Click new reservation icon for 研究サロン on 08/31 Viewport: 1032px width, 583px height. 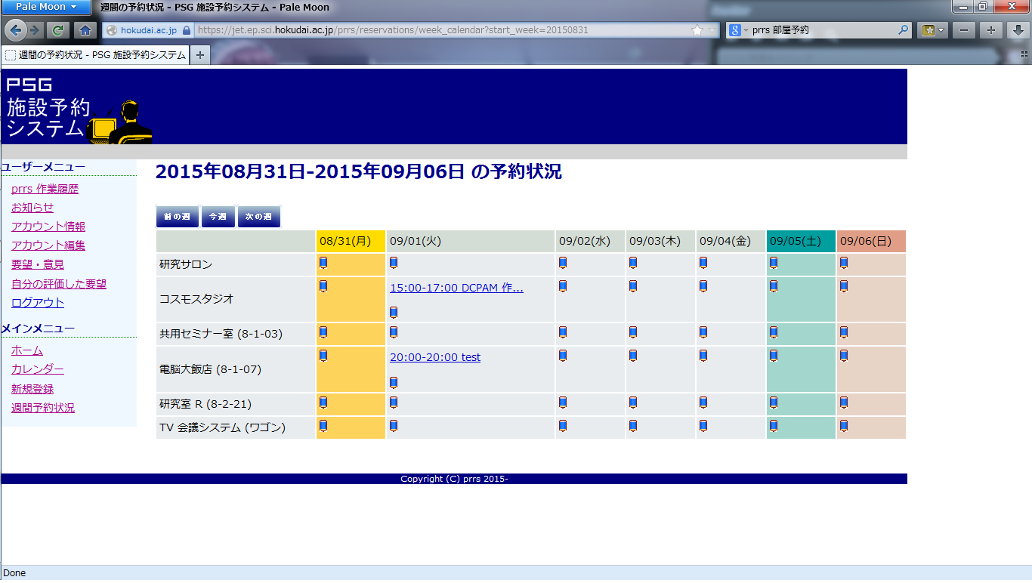(x=323, y=263)
